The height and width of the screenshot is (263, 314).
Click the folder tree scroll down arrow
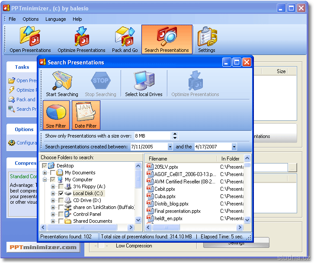coord(138,220)
